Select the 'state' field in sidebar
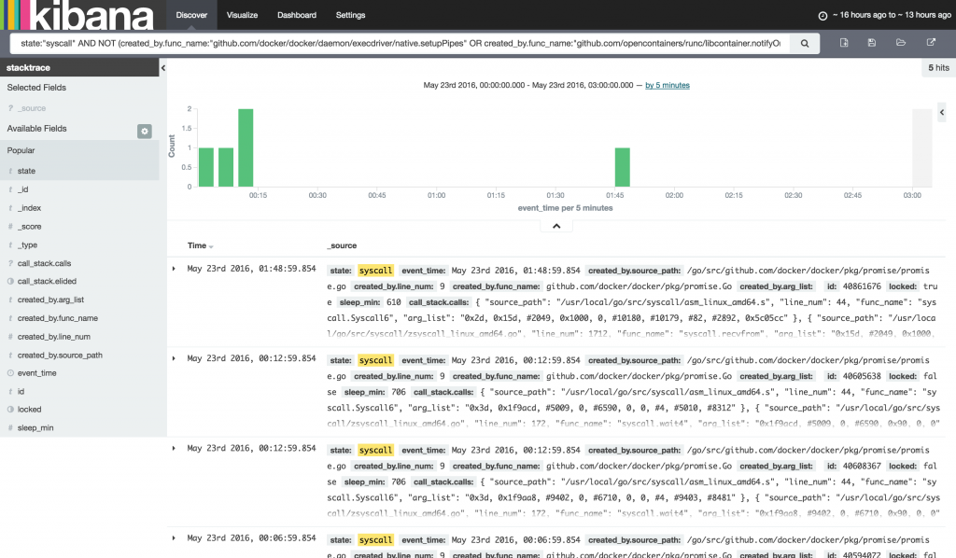This screenshot has width=956, height=558. [x=27, y=171]
